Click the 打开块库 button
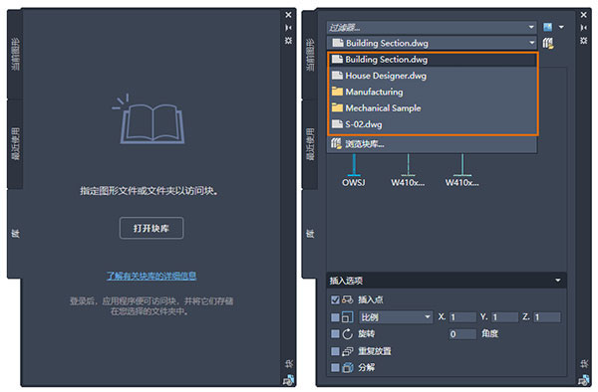598x392 pixels. coord(151,228)
